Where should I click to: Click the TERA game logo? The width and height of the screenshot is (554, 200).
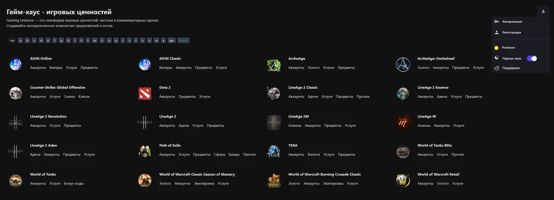click(x=274, y=152)
